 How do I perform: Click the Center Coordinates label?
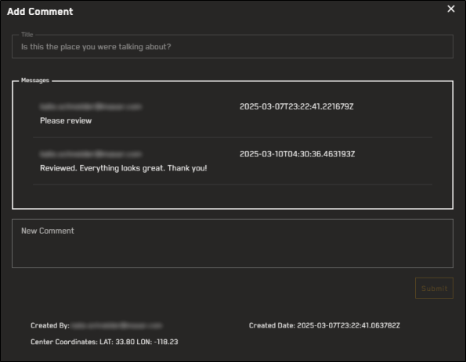(64, 342)
